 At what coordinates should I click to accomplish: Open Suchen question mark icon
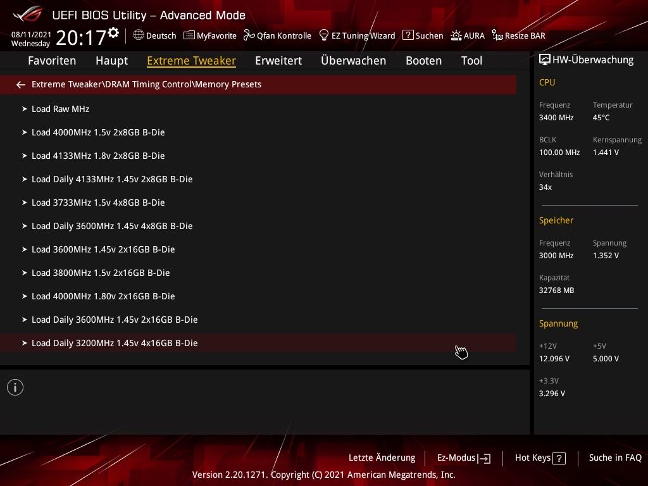tap(408, 35)
